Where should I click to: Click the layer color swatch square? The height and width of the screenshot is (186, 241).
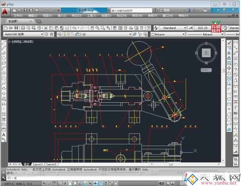[80, 34]
